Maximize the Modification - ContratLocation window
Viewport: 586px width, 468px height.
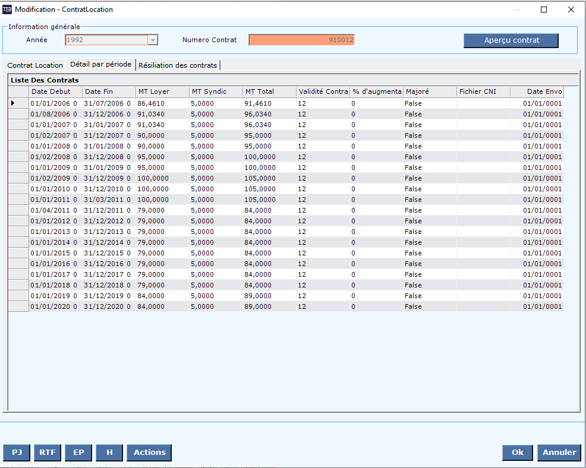point(544,10)
